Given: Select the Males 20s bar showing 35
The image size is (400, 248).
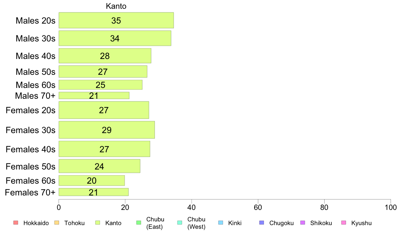Looking at the screenshot, I should pos(116,20).
